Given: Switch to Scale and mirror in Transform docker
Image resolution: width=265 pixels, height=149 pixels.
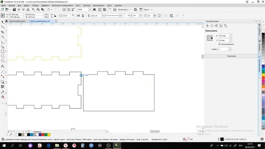Looking at the screenshot, I should coord(217,26).
